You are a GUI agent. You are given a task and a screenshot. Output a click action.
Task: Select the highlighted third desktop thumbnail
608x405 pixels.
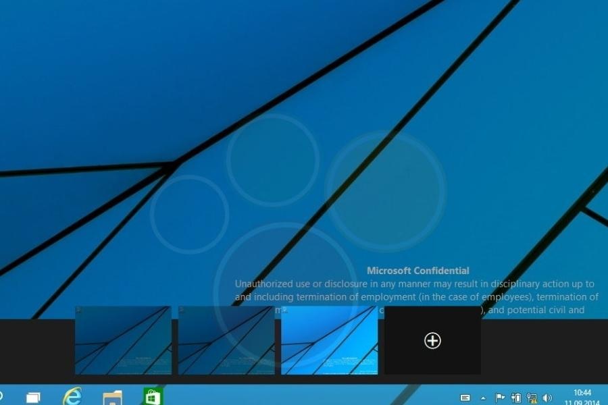tap(329, 340)
